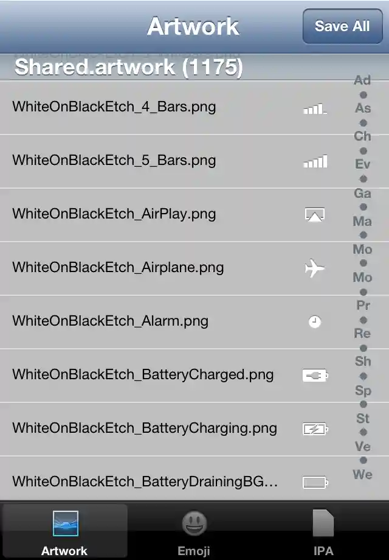Screen dimensions: 389x560
Task: Tap the BatteryCharged plug icon
Action: [x=315, y=376]
